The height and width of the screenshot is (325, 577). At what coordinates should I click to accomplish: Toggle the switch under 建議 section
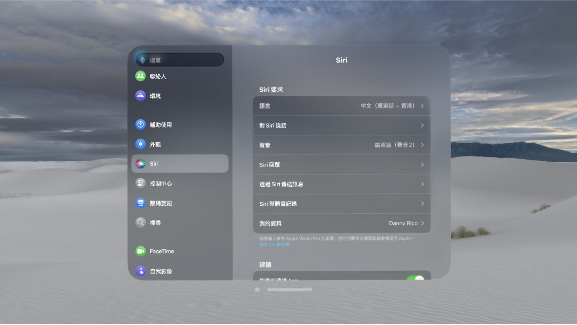pos(415,278)
